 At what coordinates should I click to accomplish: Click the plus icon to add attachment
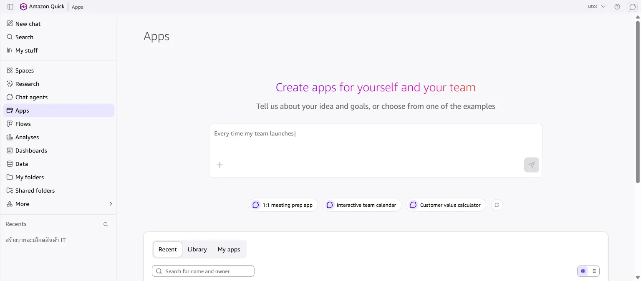220,165
